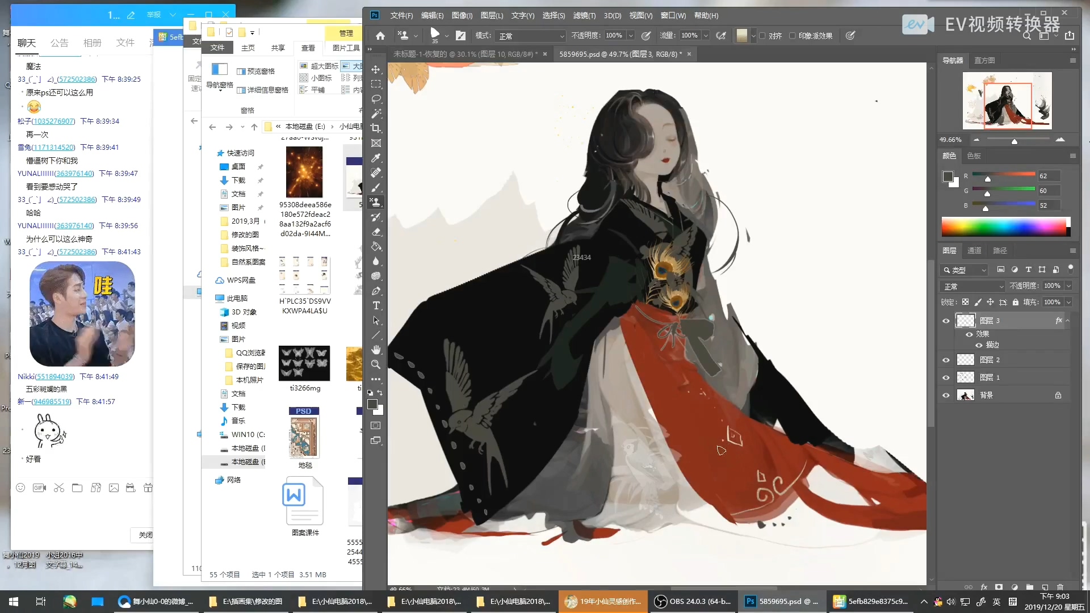Open the Windows Start menu
Image resolution: width=1090 pixels, height=613 pixels.
pyautogui.click(x=14, y=601)
